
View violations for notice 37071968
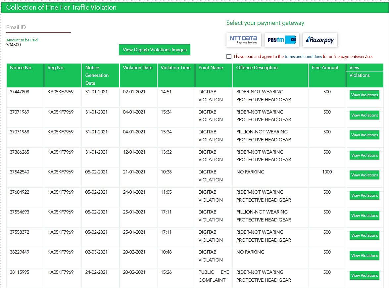365,135
